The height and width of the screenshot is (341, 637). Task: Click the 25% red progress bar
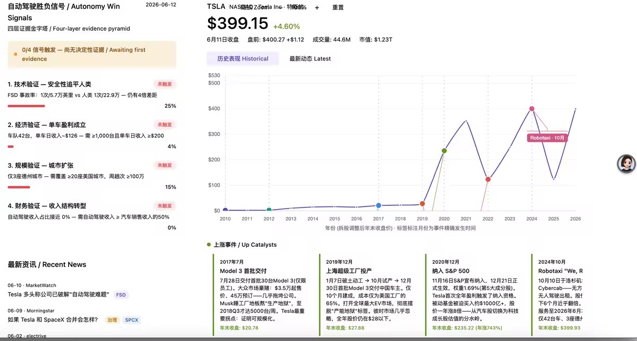coord(26,105)
